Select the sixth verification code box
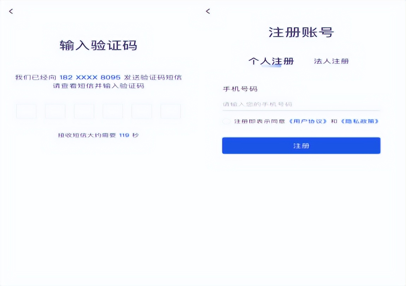The image size is (406, 286). (171, 111)
